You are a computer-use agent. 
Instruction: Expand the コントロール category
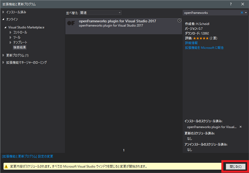pos(11,32)
